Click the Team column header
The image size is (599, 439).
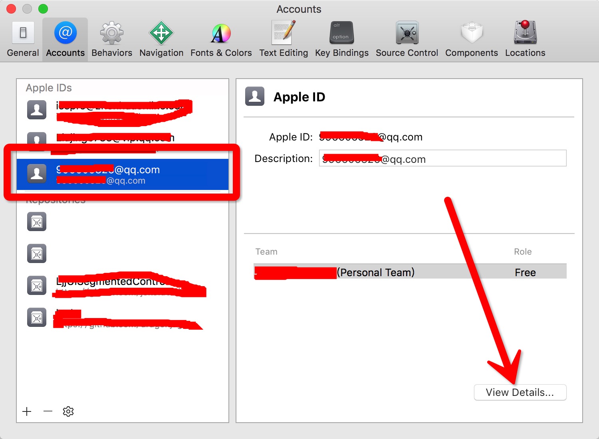(266, 252)
